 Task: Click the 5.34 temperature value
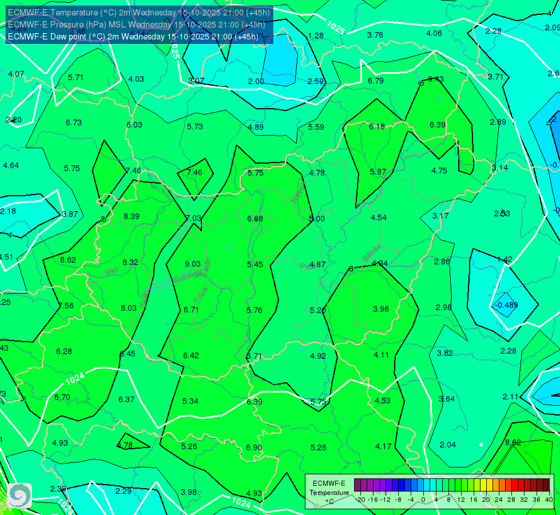click(190, 401)
